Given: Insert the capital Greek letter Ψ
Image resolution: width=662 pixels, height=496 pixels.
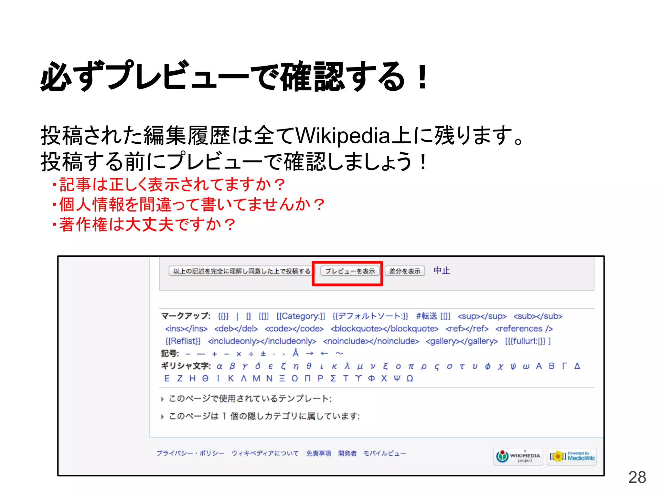Looking at the screenshot, I should coord(397,378).
